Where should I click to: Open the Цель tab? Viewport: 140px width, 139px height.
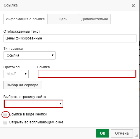coord(63,19)
